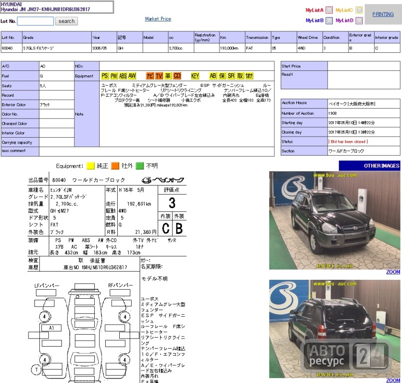Click the ABS equipment badge

pos(123,76)
